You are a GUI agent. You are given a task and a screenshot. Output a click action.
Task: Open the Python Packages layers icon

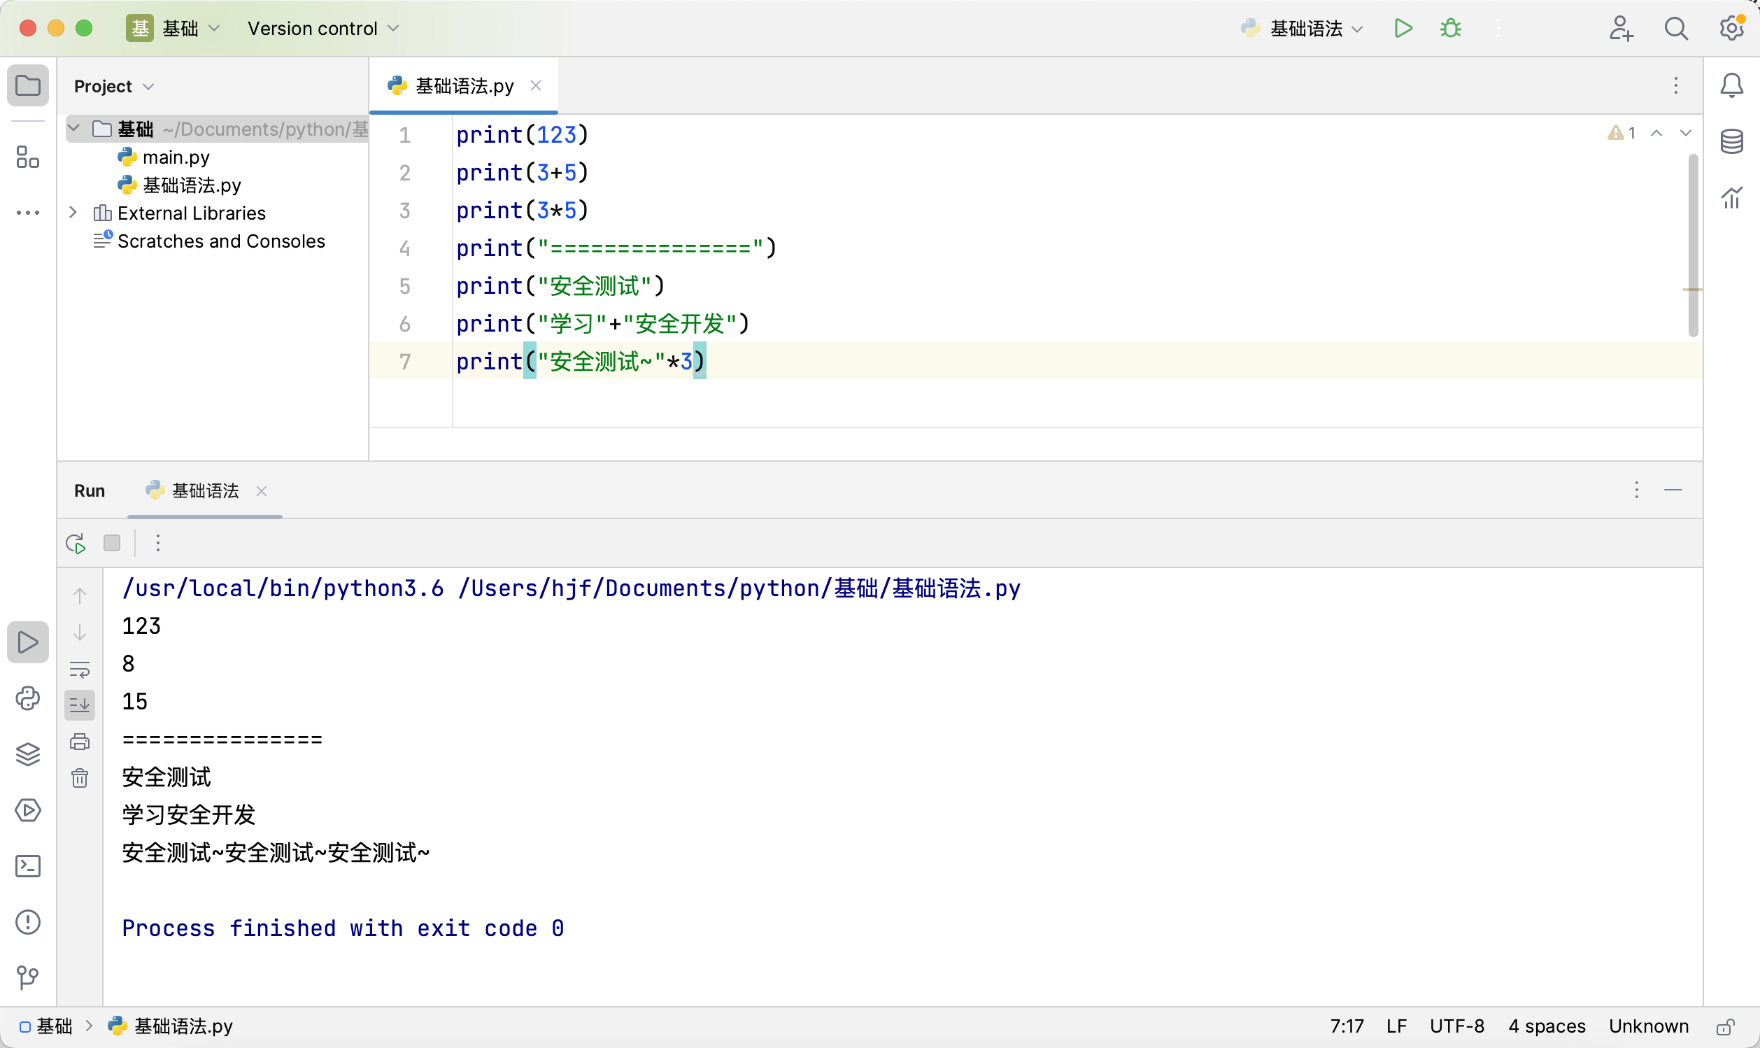tap(27, 754)
